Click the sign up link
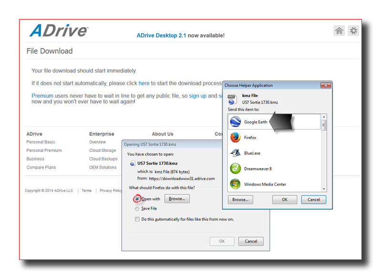This screenshot has width=381, height=279. pyautogui.click(x=198, y=96)
